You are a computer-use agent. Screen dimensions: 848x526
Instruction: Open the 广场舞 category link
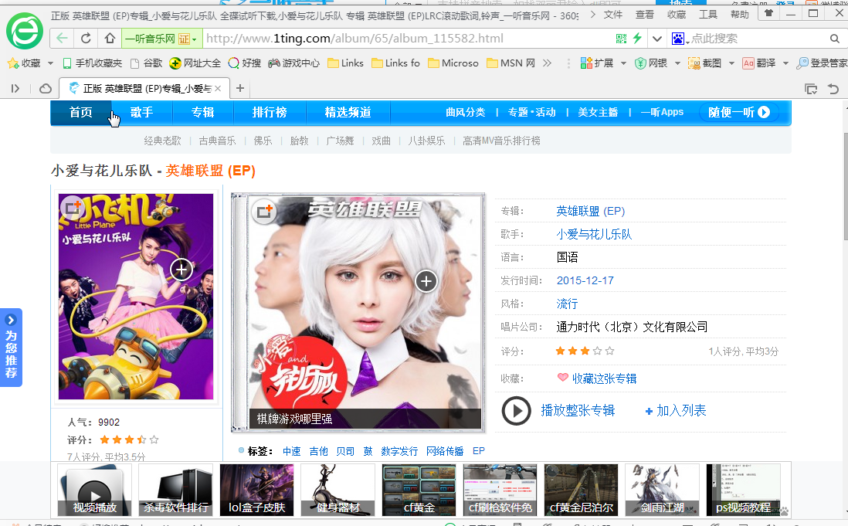[340, 141]
